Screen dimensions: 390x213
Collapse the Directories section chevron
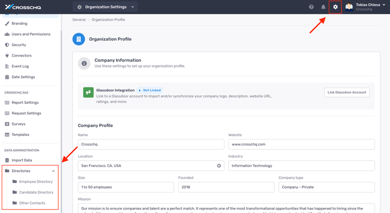click(53, 171)
